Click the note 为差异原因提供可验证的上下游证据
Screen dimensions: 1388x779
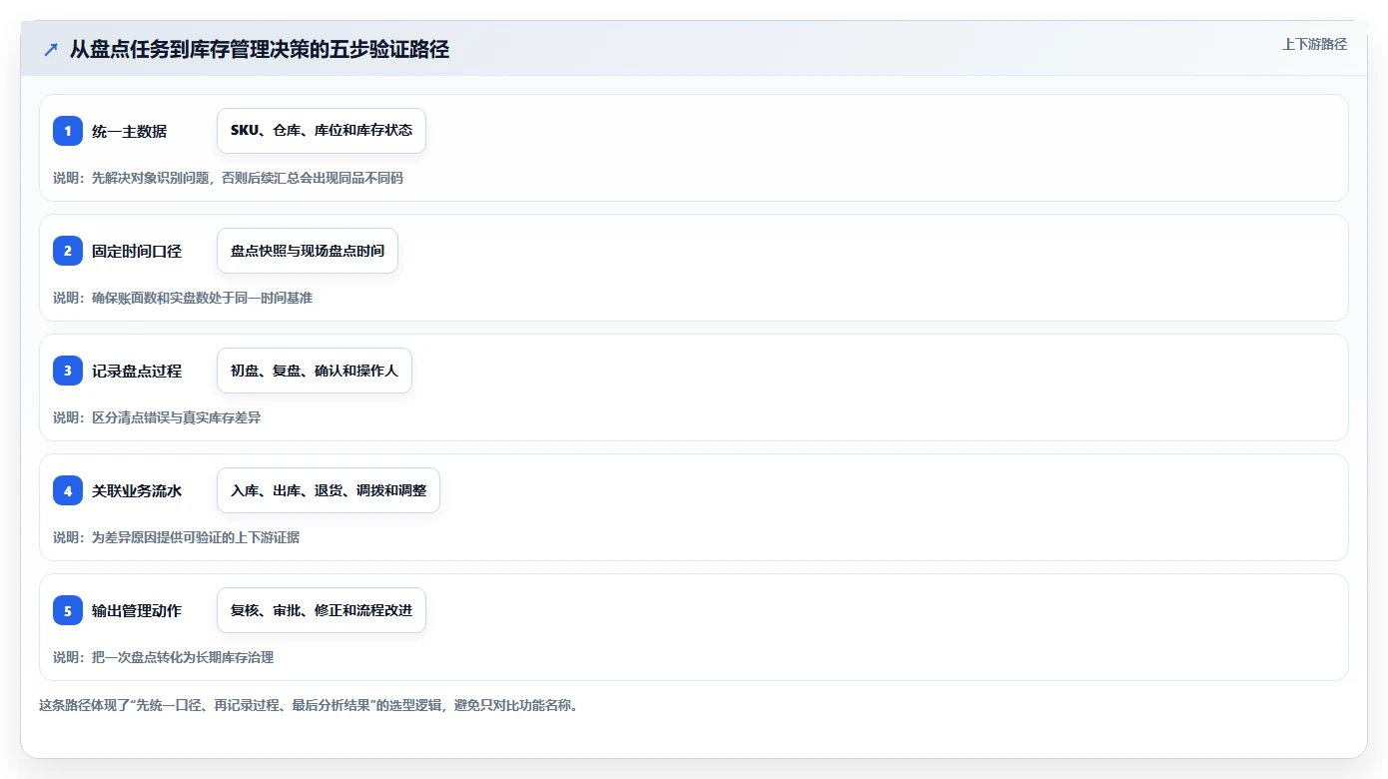(176, 537)
